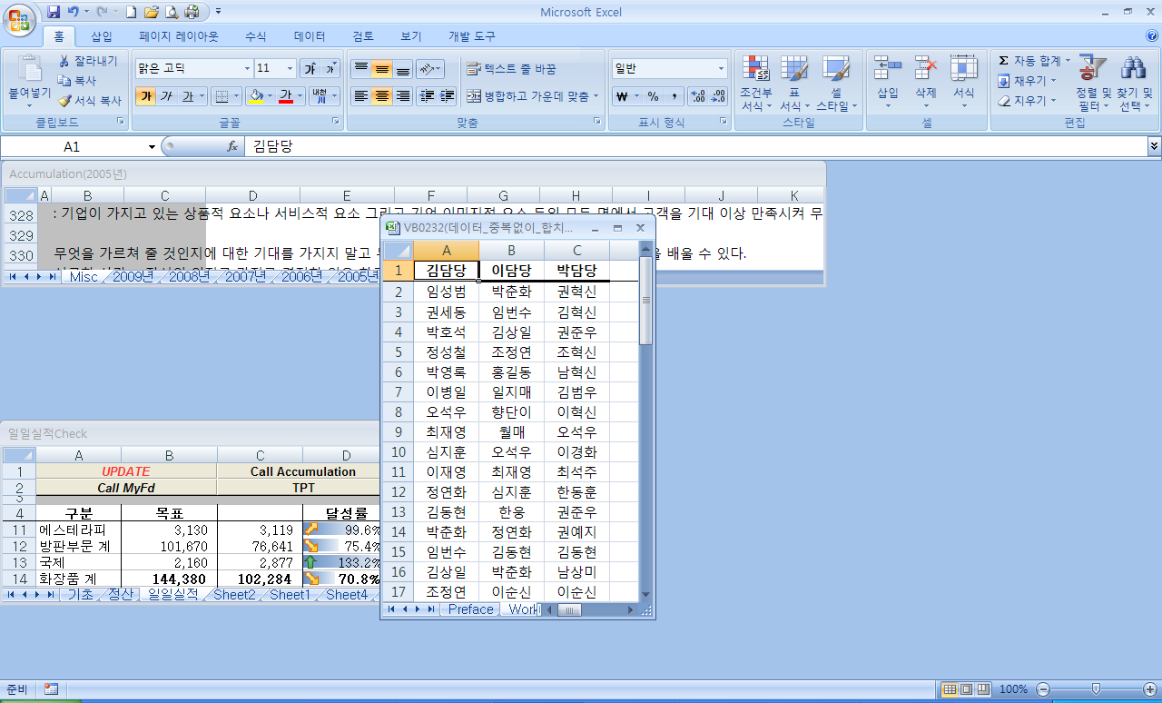Screen dimensions: 1162x703
Task: Toggle italic formatting
Action: [166, 96]
